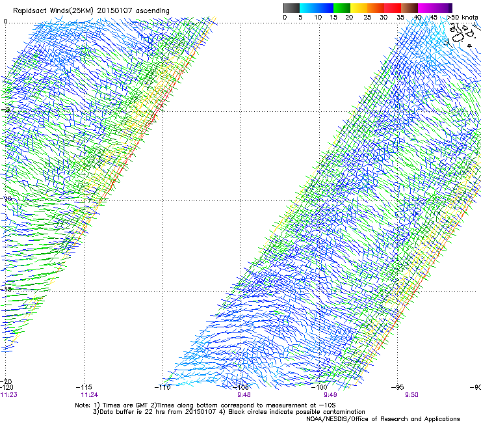Click the NOAA/NESDIS credit text
Screen dimensions: 481x423
click(x=383, y=419)
